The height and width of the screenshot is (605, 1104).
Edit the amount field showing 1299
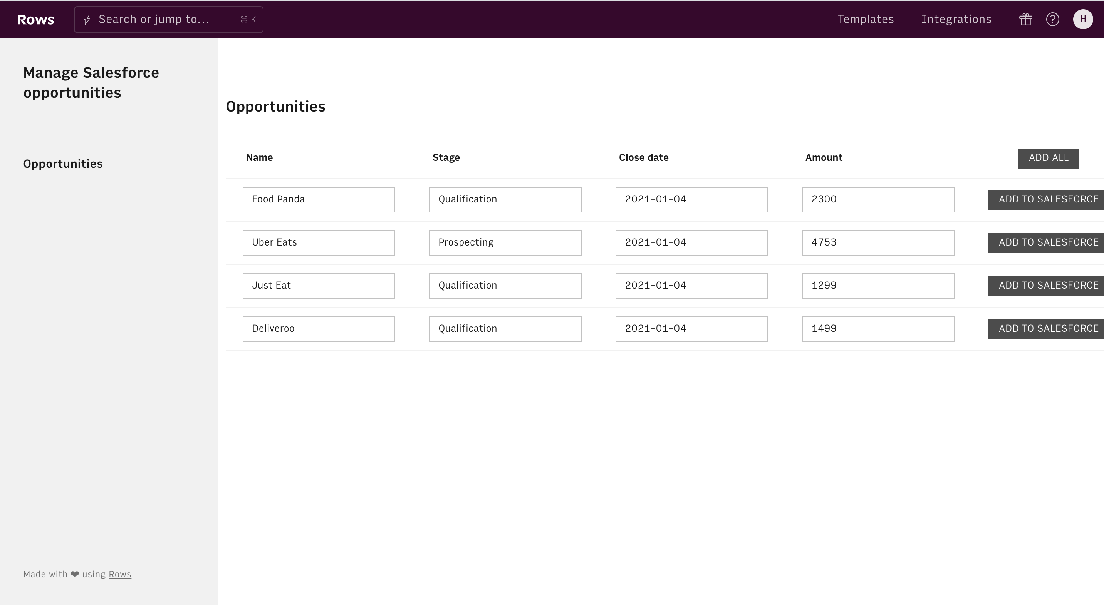(x=878, y=286)
